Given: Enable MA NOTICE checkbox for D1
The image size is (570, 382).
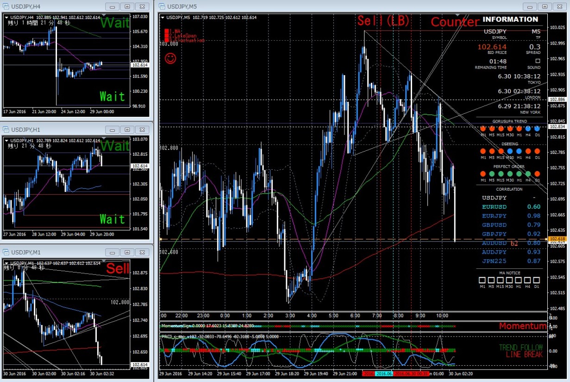Looking at the screenshot, I should 537,280.
